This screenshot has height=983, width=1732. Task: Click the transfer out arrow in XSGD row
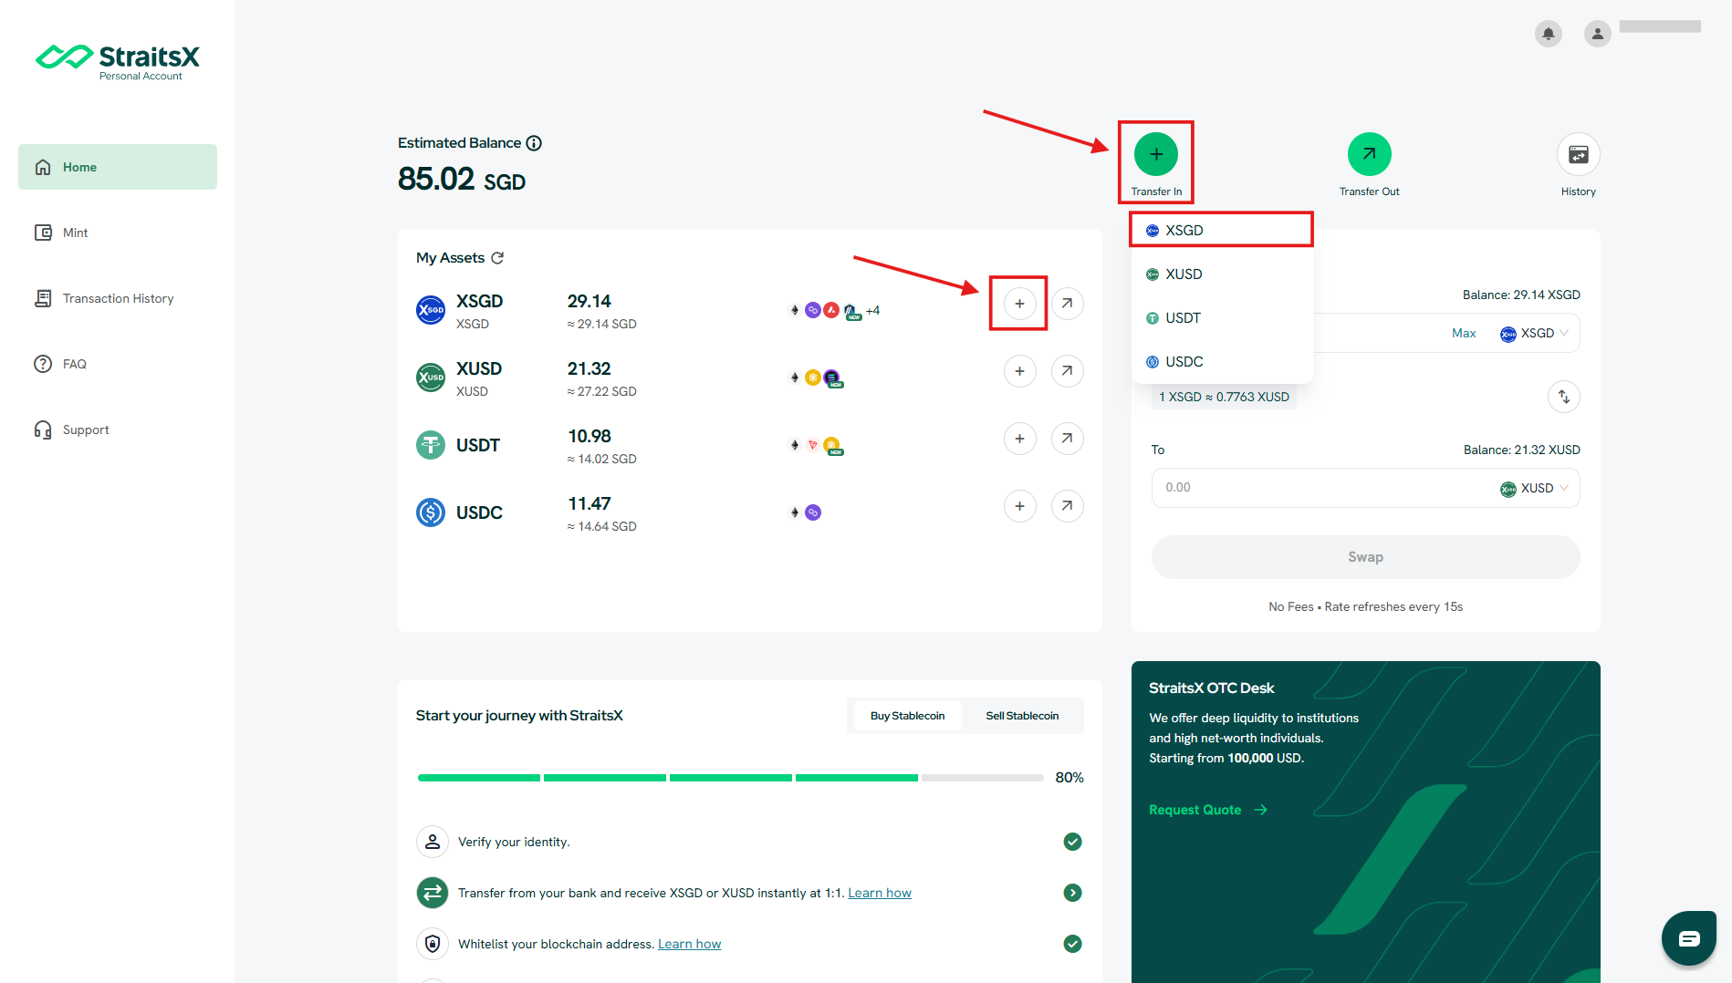click(1067, 304)
